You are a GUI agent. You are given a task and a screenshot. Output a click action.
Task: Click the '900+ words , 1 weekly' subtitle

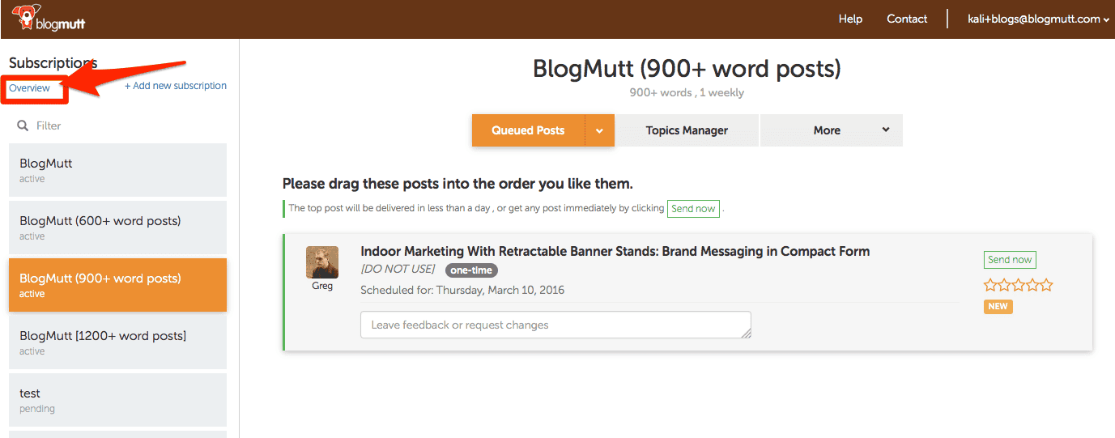click(x=687, y=92)
